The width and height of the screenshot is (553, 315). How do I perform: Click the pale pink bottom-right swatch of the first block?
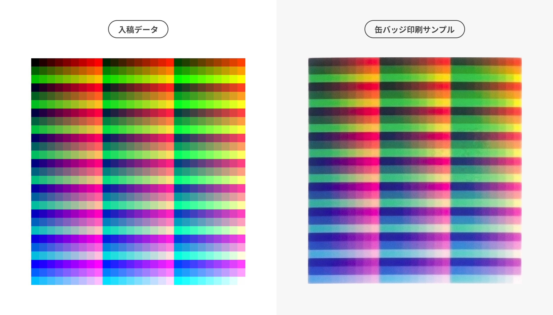point(99,281)
